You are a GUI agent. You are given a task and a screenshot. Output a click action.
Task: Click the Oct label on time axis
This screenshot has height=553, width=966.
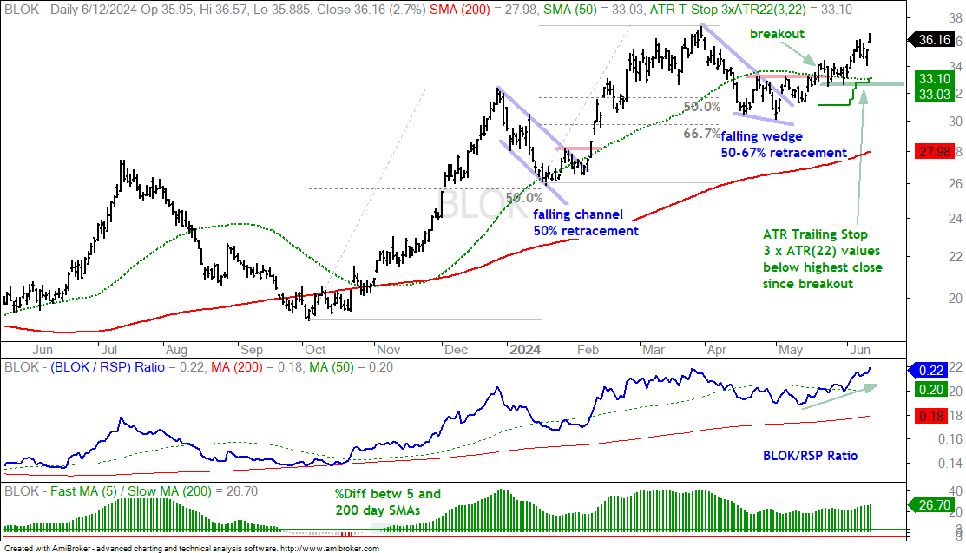point(315,350)
